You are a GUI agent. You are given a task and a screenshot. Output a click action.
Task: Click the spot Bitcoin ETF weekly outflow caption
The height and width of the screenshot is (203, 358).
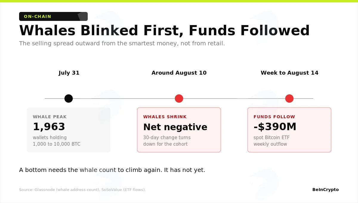point(271,141)
